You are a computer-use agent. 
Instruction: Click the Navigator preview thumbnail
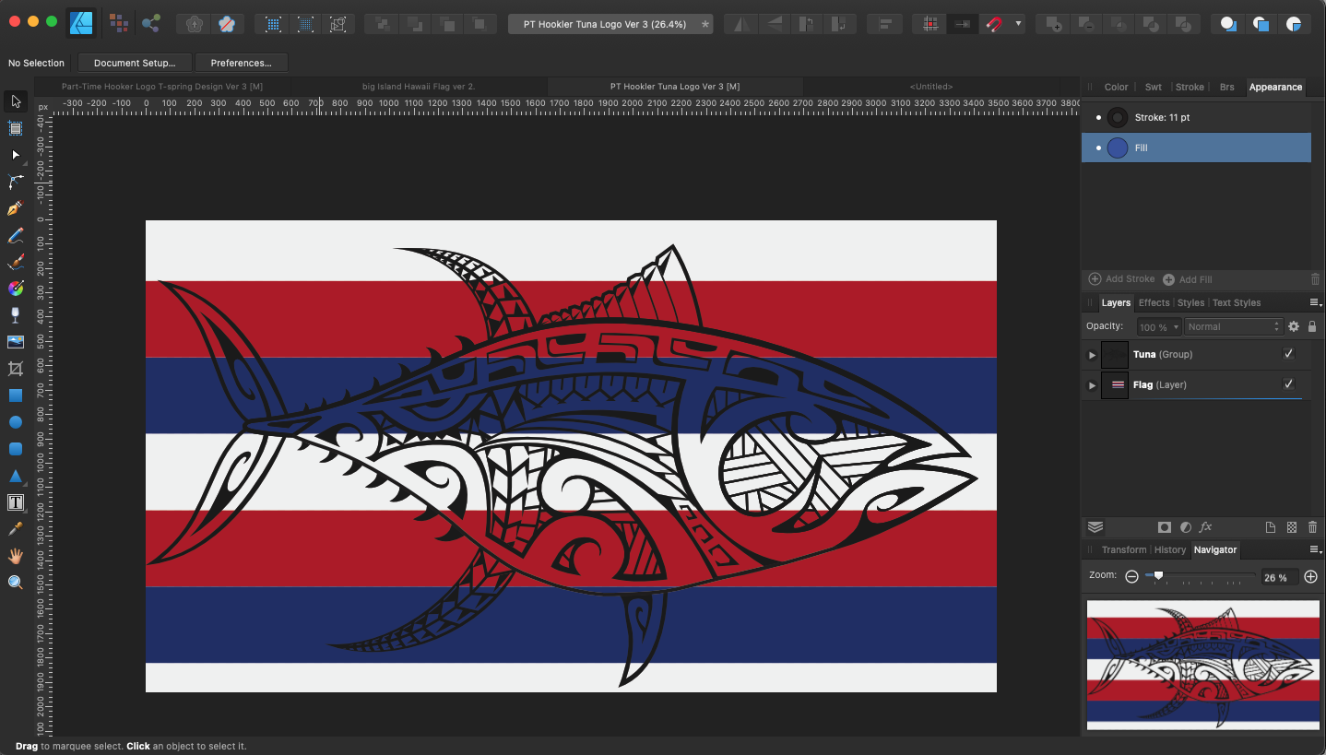pos(1203,665)
